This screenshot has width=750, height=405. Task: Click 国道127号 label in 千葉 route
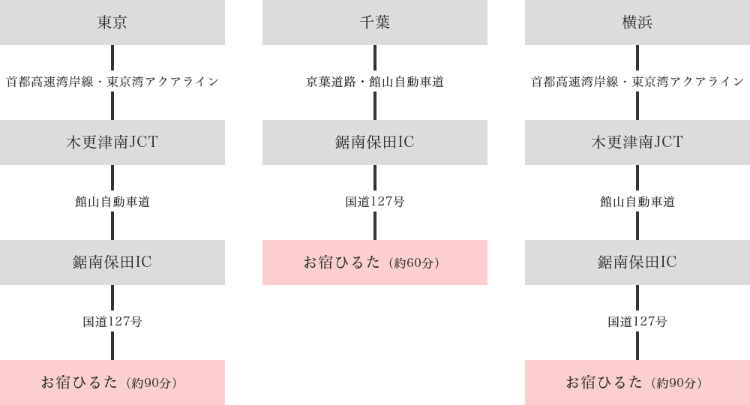[374, 202]
